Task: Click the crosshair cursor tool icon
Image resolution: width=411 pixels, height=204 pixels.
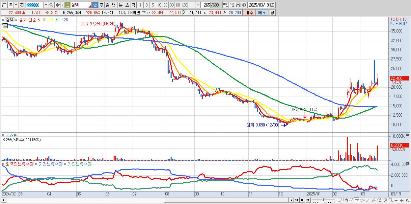Action: (357, 200)
